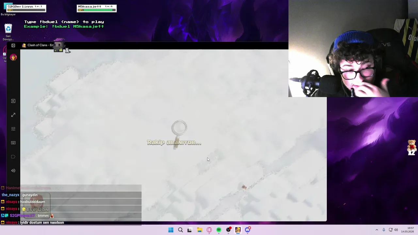
Task: Click the teddy bear desktop widget
Action: click(411, 147)
